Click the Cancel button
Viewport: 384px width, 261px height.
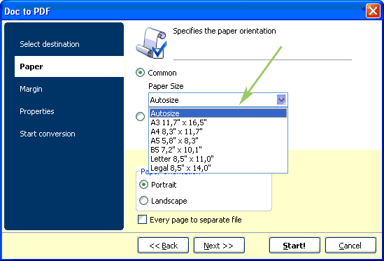click(350, 246)
